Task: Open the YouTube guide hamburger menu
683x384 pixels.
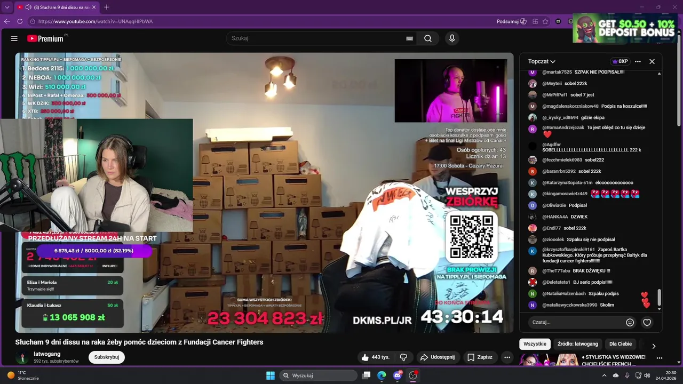Action: 14,38
